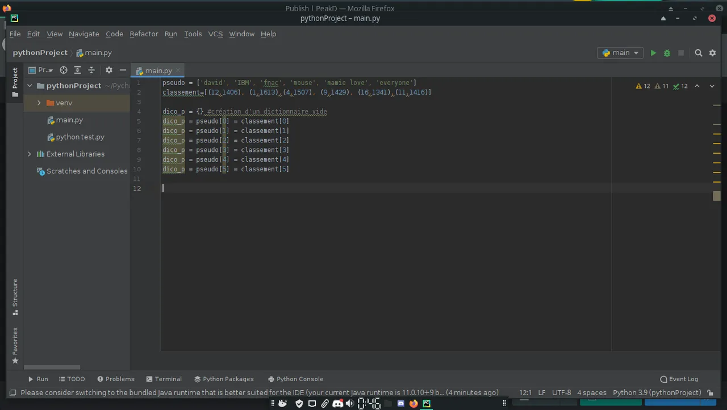Open the TODO tool window
This screenshot has height=410, width=727.
72,379
